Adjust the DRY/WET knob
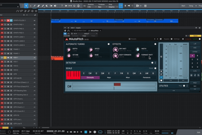This screenshot has height=135, width=202. tap(116, 49)
